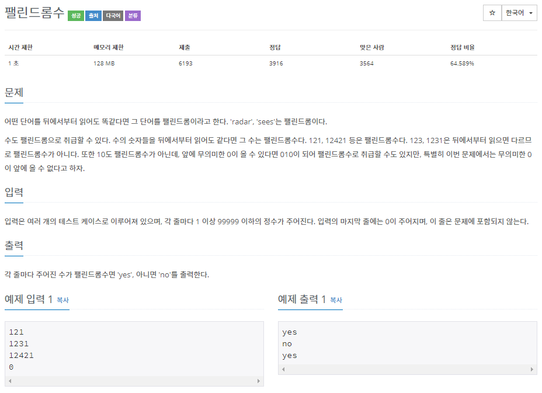This screenshot has height=393, width=542.
Task: Click sample input line 1231
Action: click(x=19, y=344)
